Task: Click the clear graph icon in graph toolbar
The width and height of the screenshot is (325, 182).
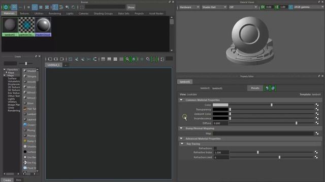Action: [x=70, y=59]
